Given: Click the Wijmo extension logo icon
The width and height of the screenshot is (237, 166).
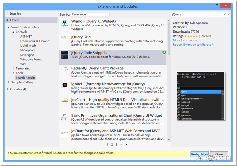Looking at the screenshot, I should tap(64, 23).
